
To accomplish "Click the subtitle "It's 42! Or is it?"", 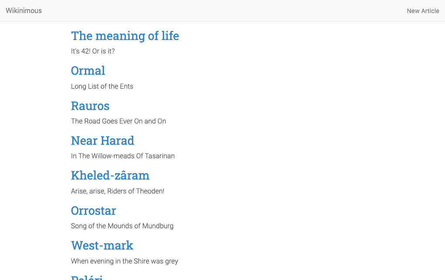I will click(x=93, y=51).
